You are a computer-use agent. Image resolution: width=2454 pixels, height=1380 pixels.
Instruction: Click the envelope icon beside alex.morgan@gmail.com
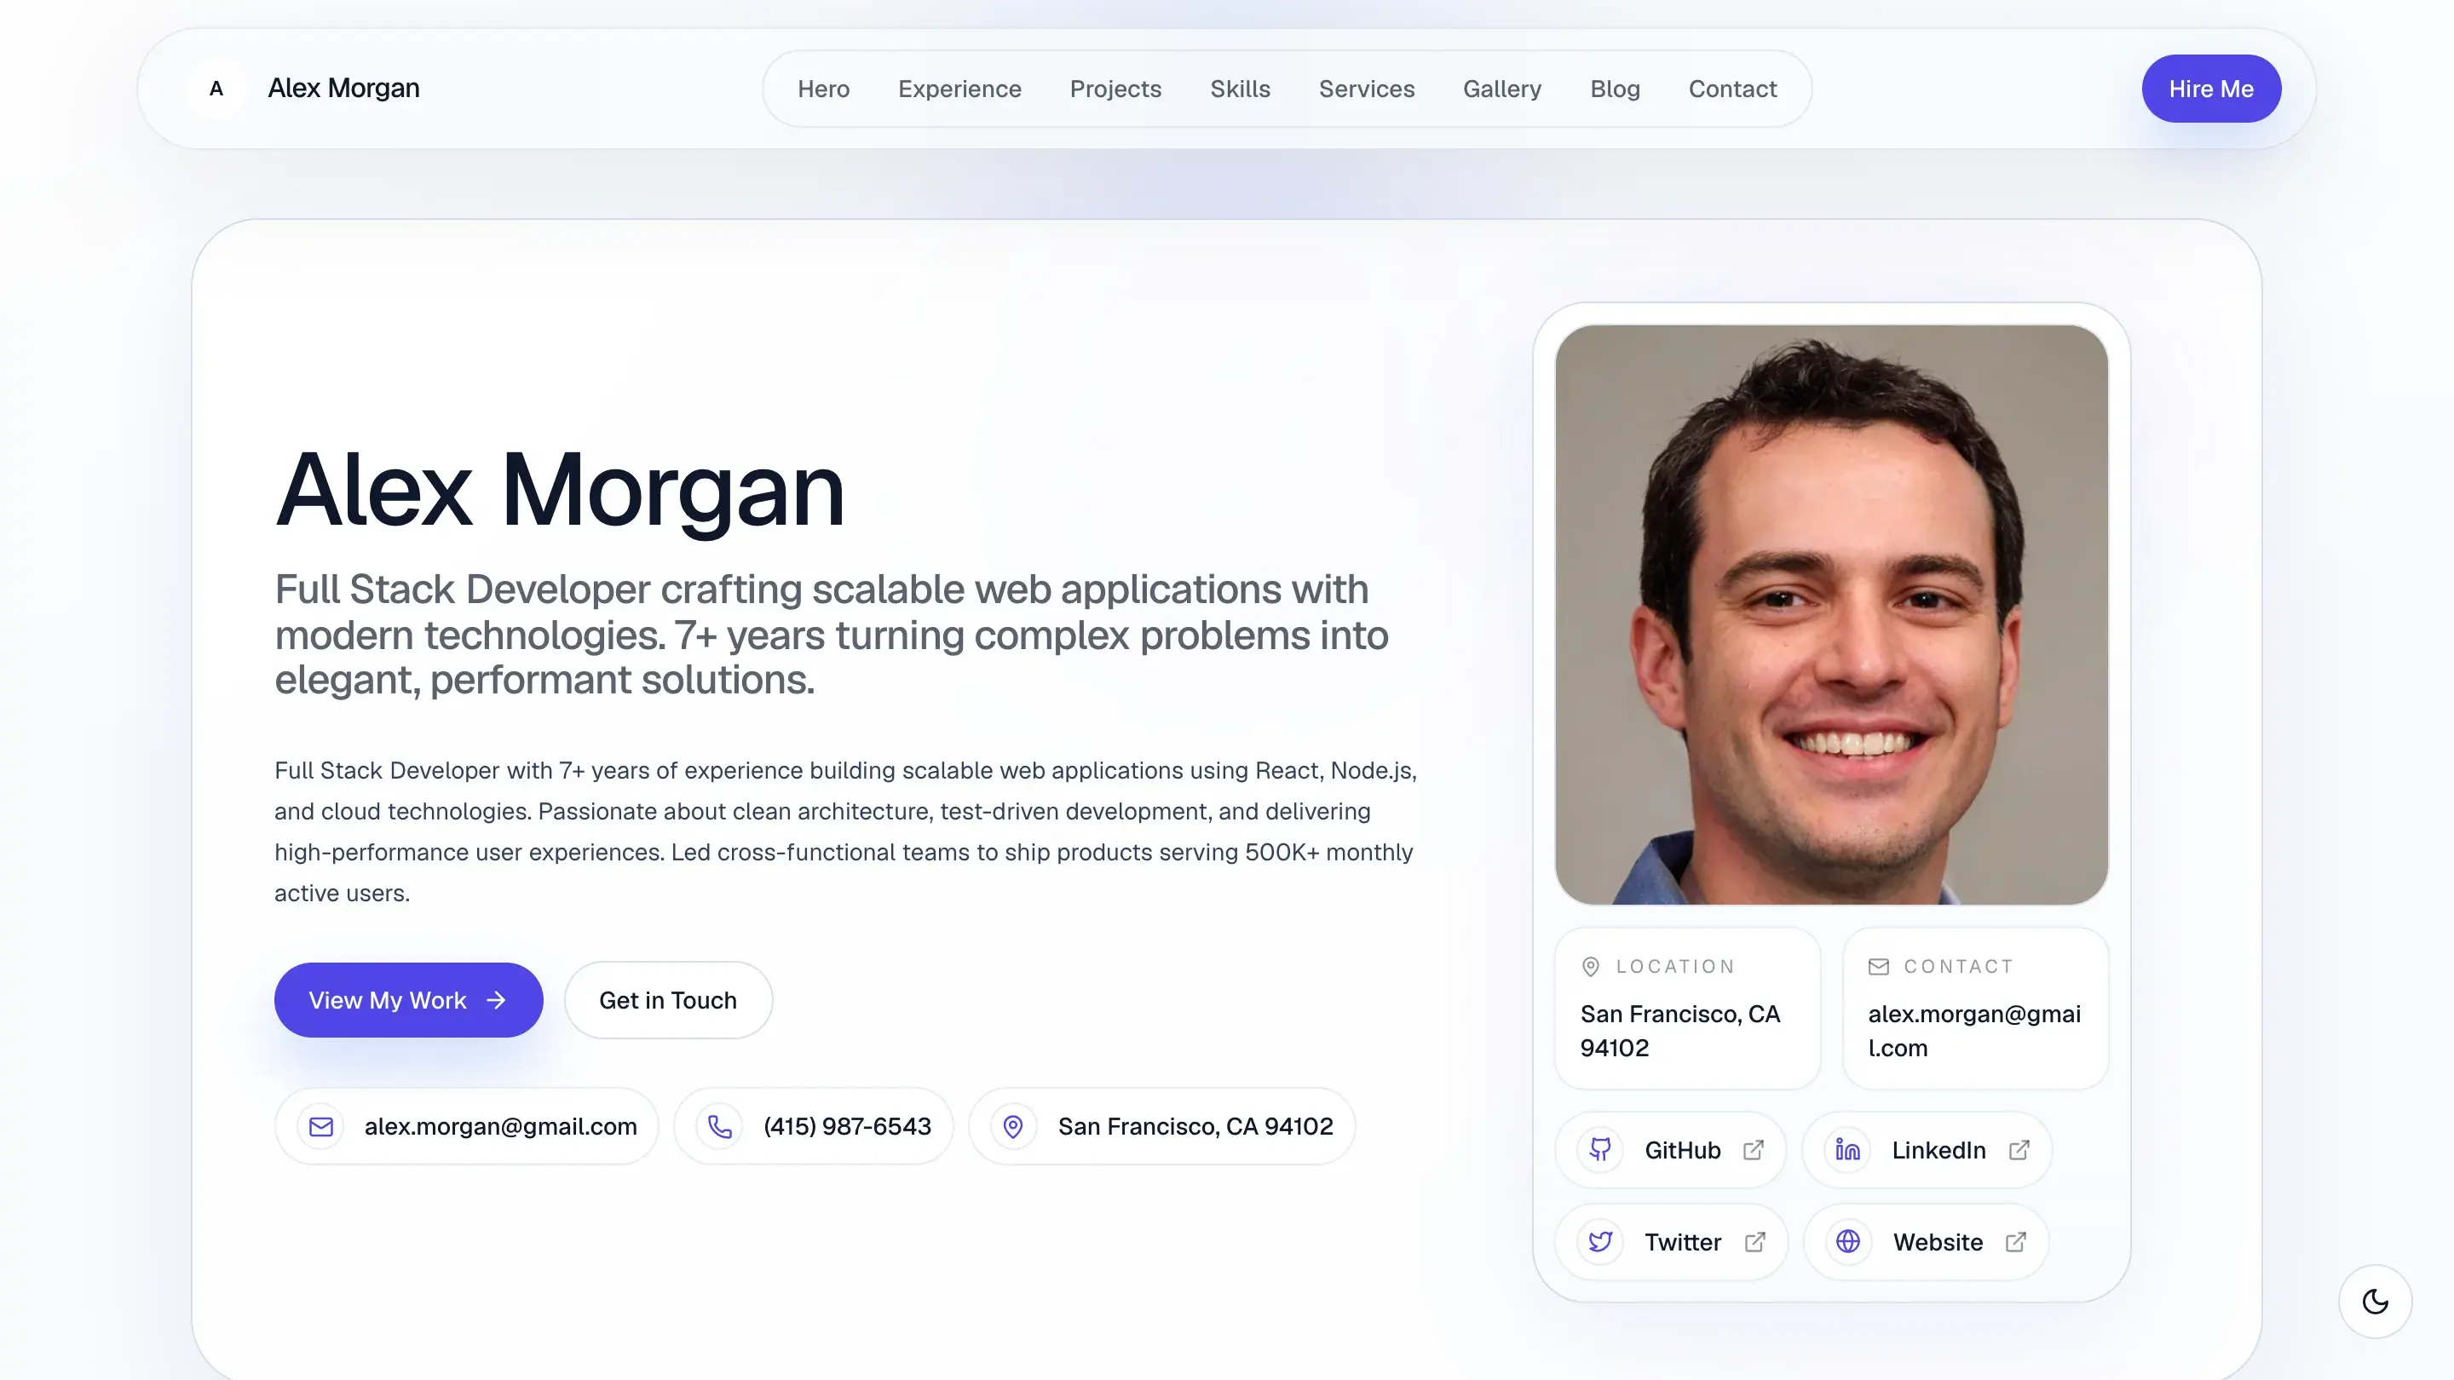coord(321,1127)
